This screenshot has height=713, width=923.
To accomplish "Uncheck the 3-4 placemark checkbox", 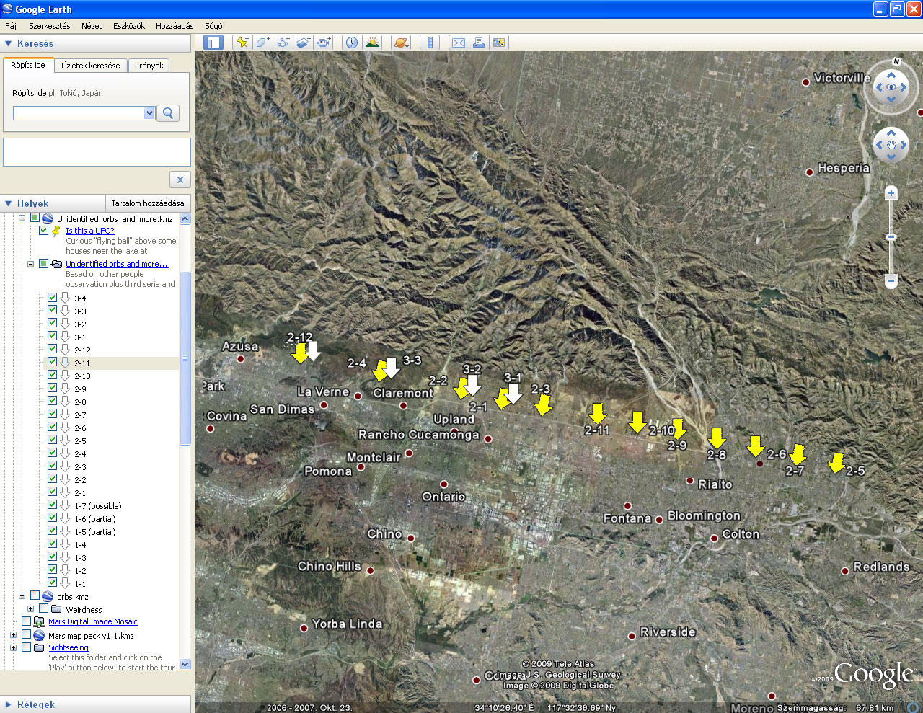I will pyautogui.click(x=52, y=297).
